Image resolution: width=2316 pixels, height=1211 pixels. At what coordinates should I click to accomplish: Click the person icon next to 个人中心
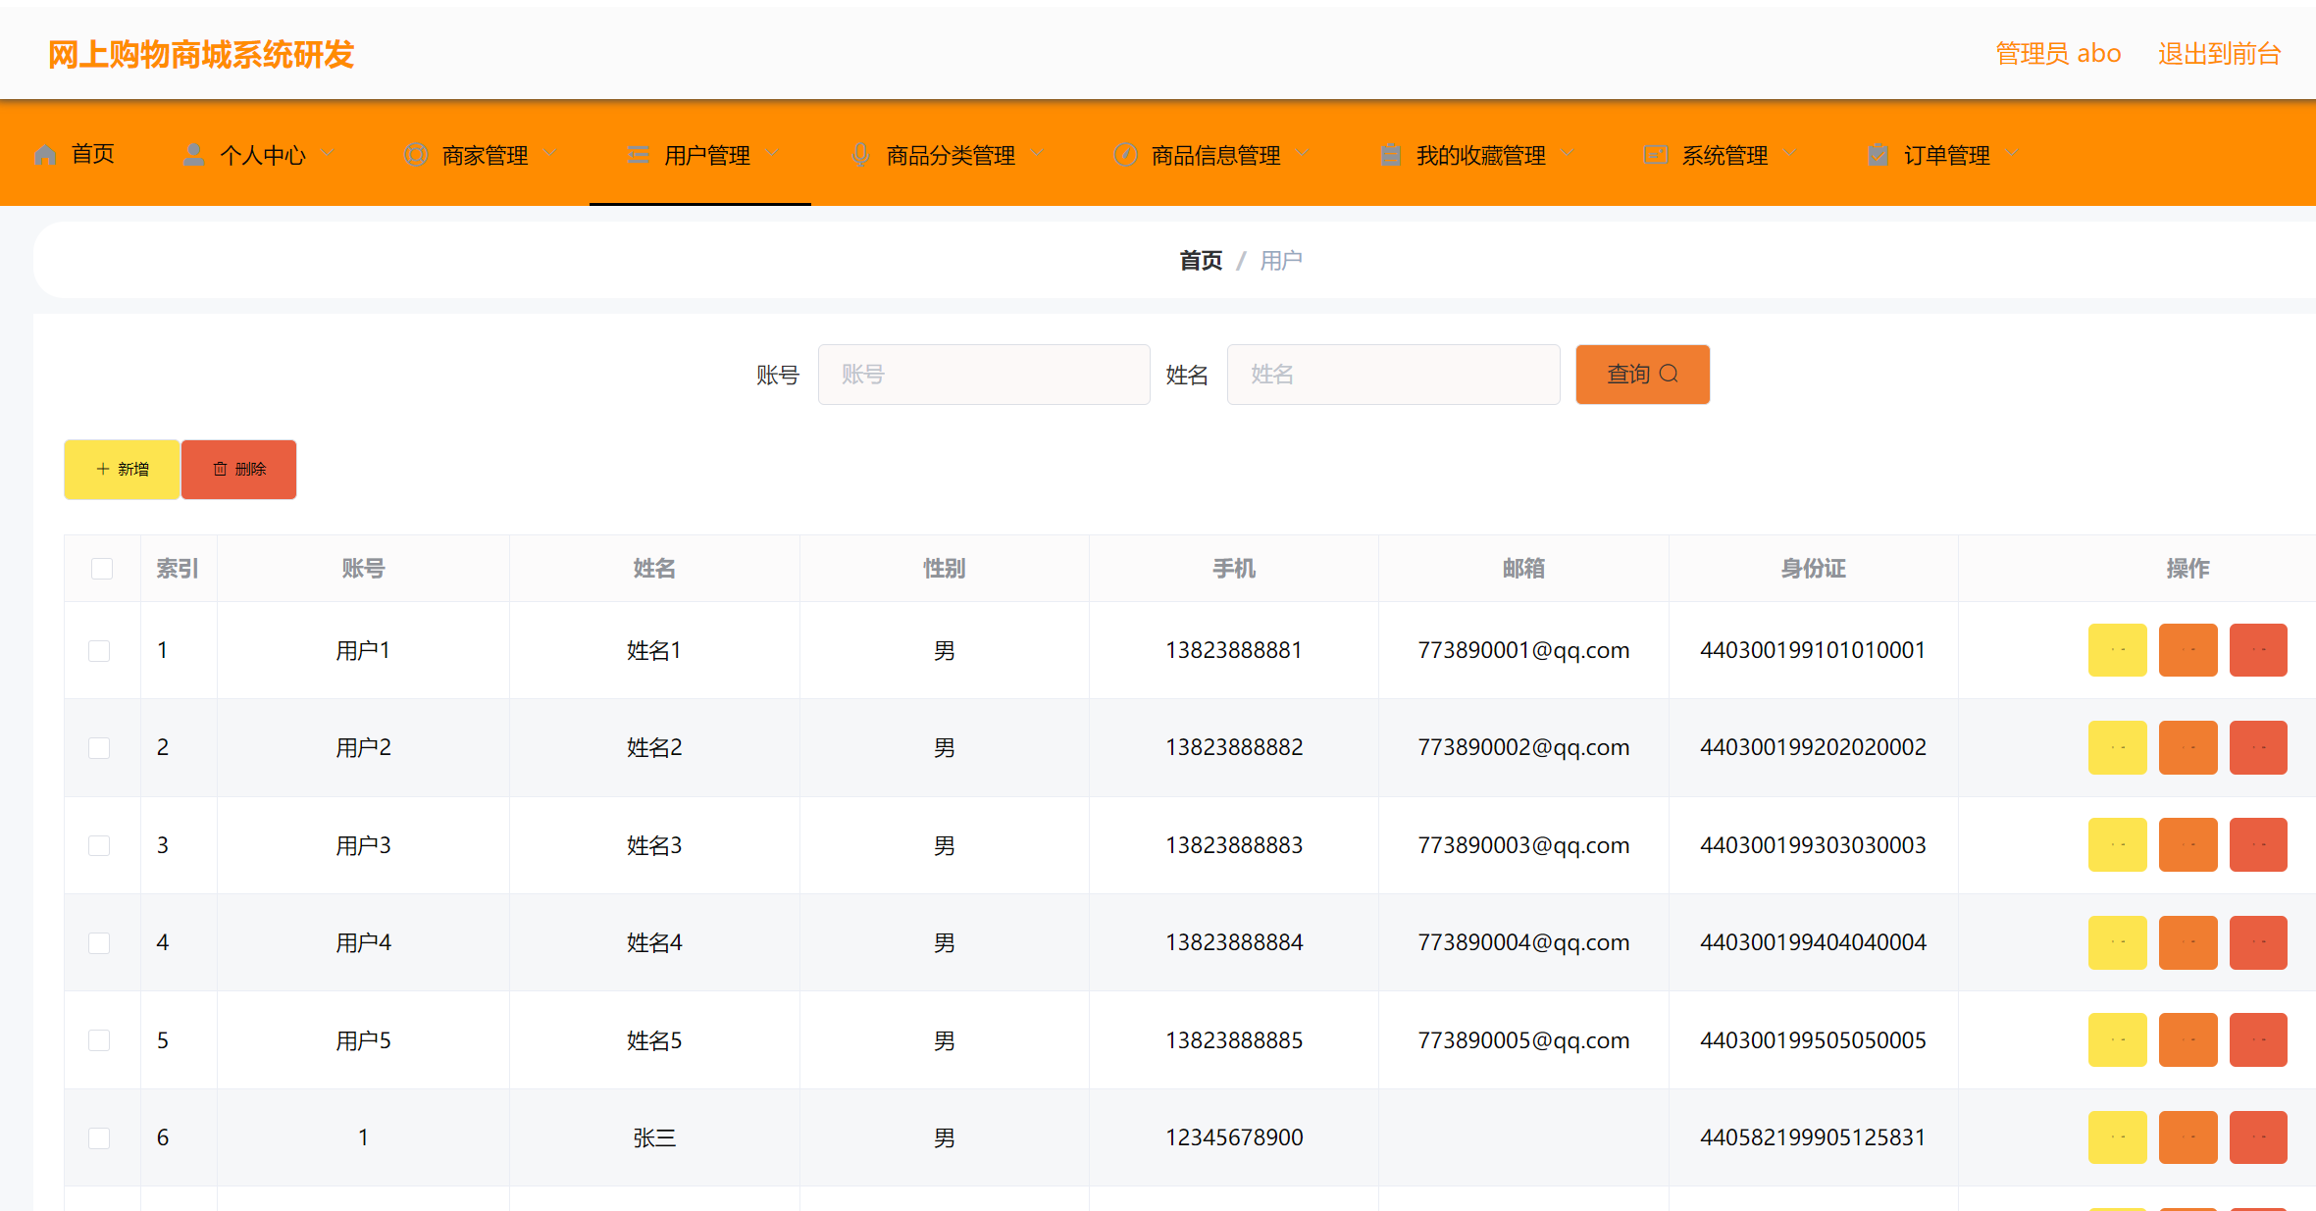[193, 154]
